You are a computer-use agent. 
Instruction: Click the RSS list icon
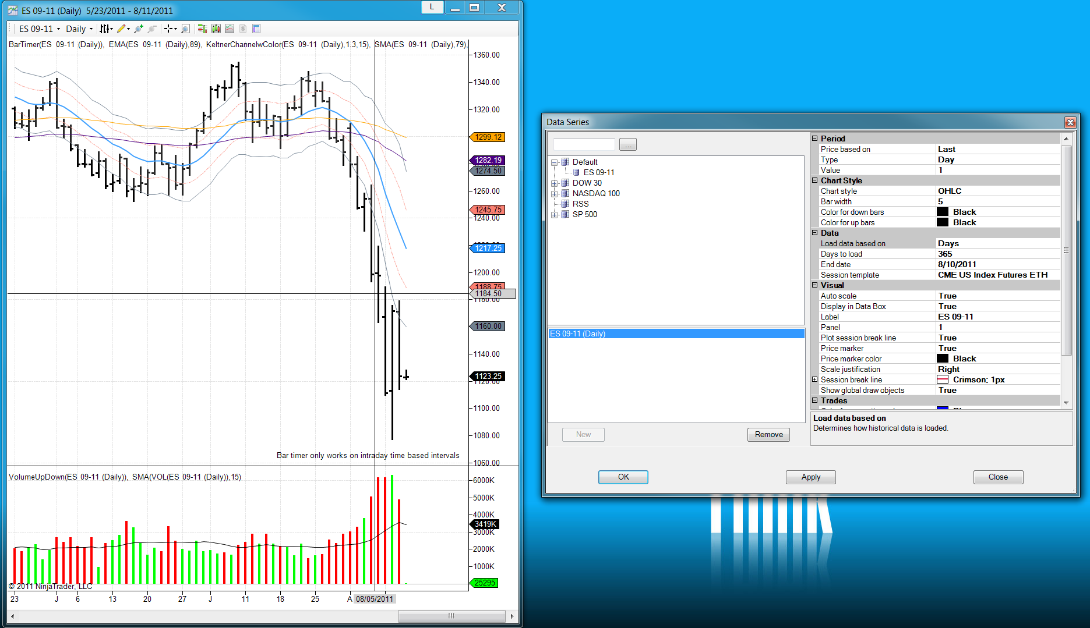(565, 204)
